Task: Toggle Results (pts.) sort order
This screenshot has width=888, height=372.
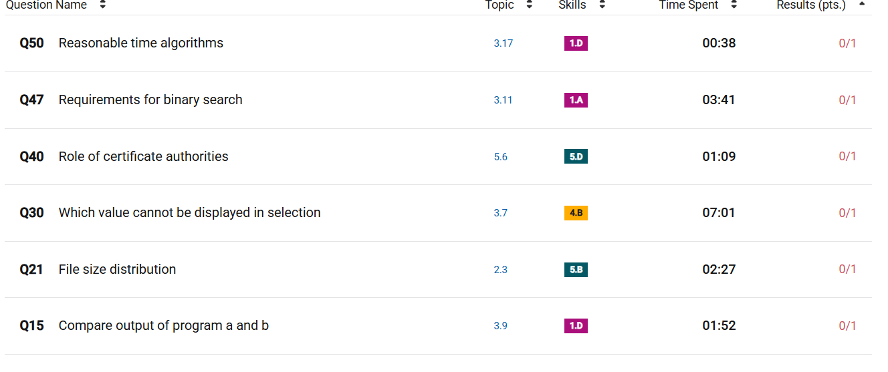Action: pos(861,4)
